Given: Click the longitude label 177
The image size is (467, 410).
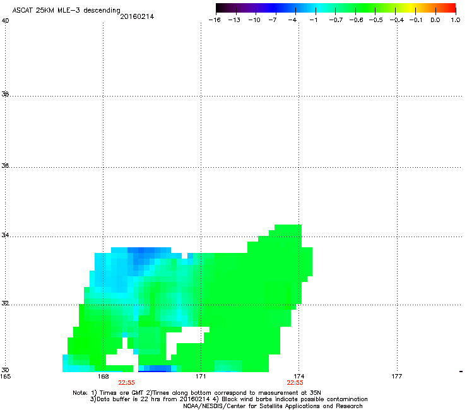Looking at the screenshot, I should [397, 377].
